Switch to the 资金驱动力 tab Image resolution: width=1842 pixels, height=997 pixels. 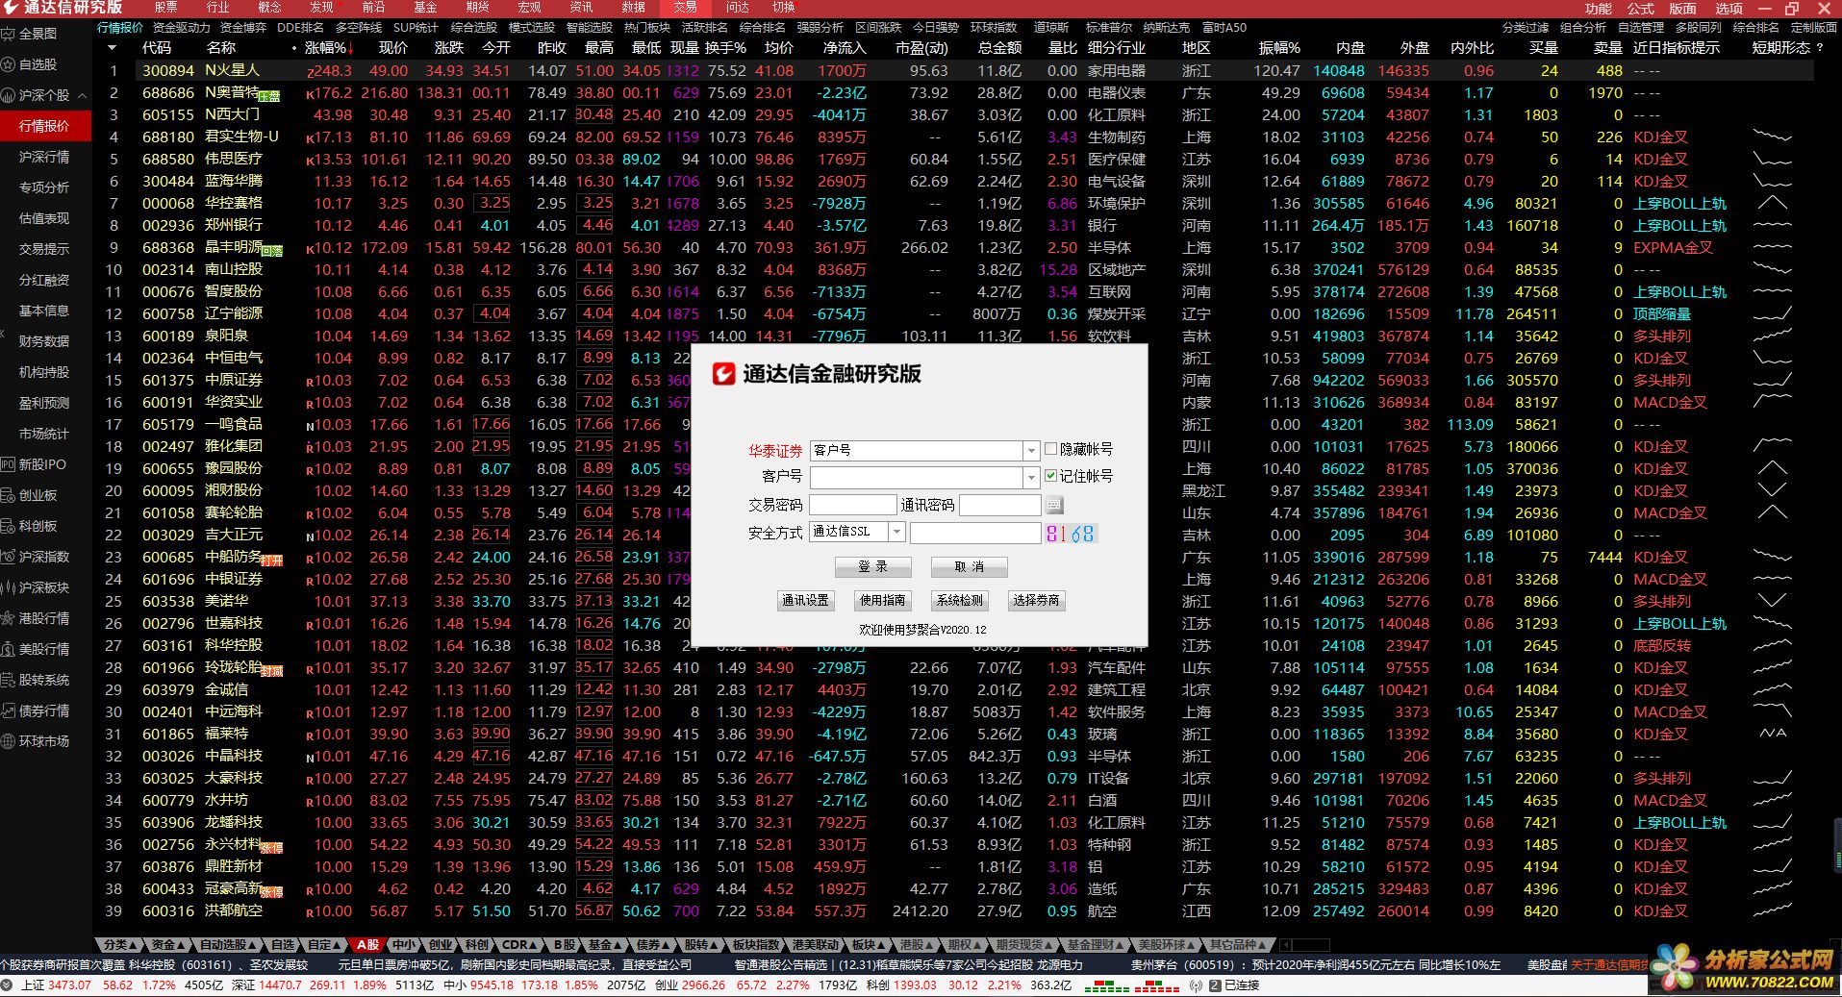(x=181, y=28)
